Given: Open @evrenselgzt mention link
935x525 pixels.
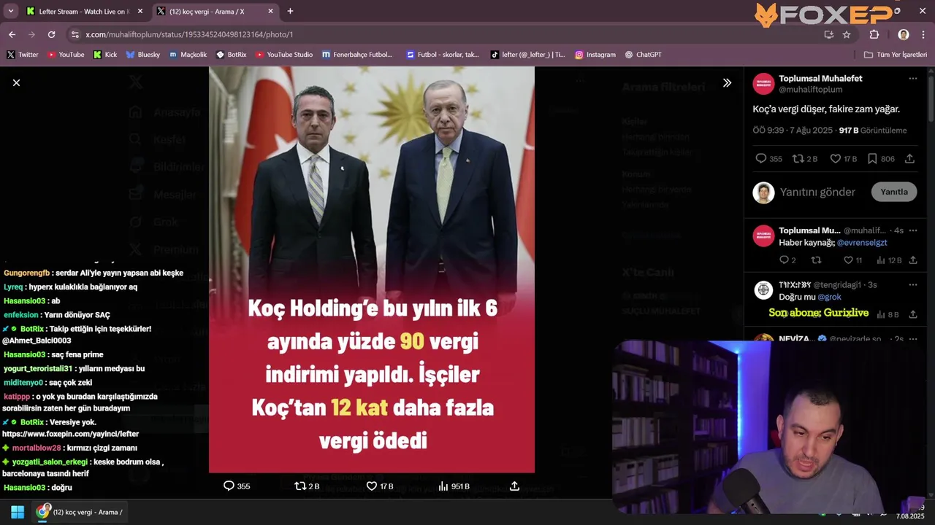Looking at the screenshot, I should [862, 243].
